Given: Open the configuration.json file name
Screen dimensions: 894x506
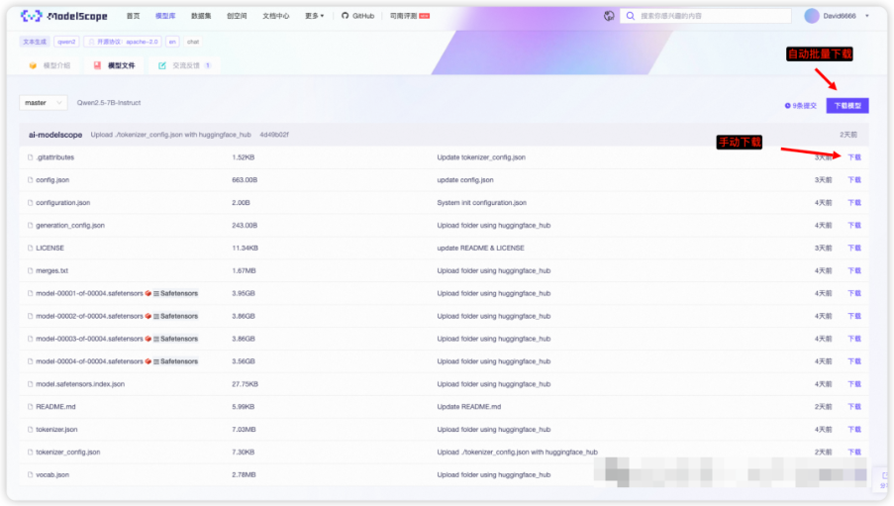Looking at the screenshot, I should point(62,203).
